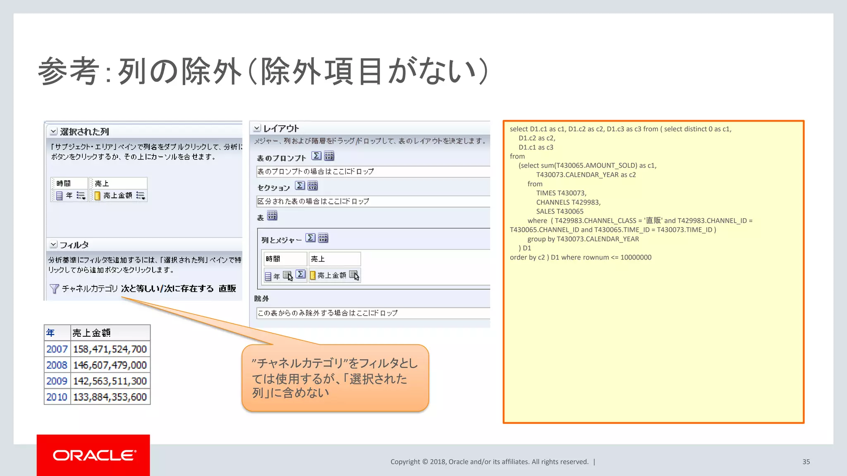Click the filter funnel icon beside チャネルカテゴリ
Screen dimensions: 847x476
54,288
